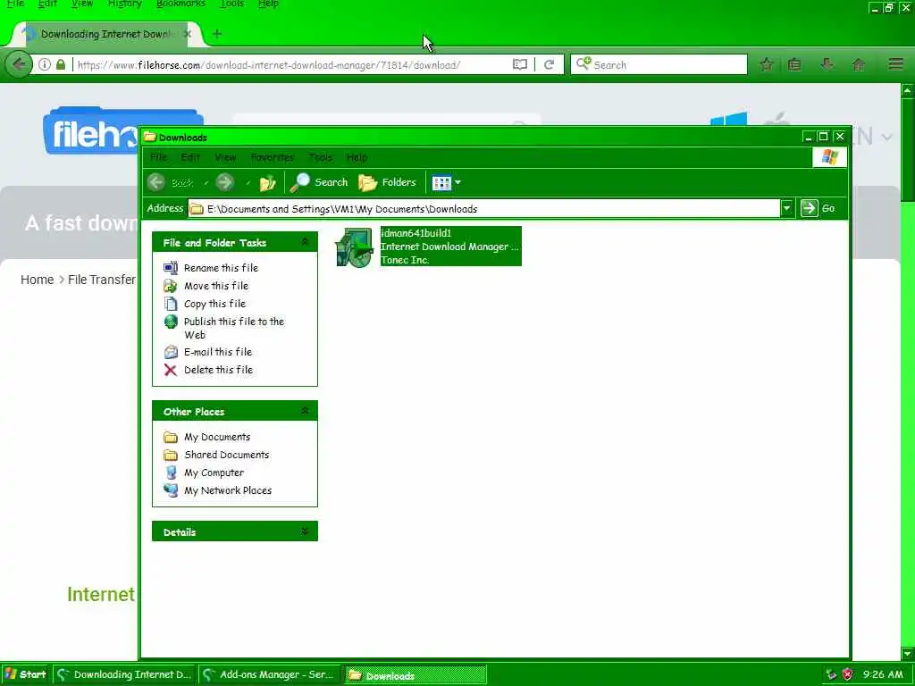The height and width of the screenshot is (686, 915).
Task: Click Firefox site info icon
Action: [45, 64]
